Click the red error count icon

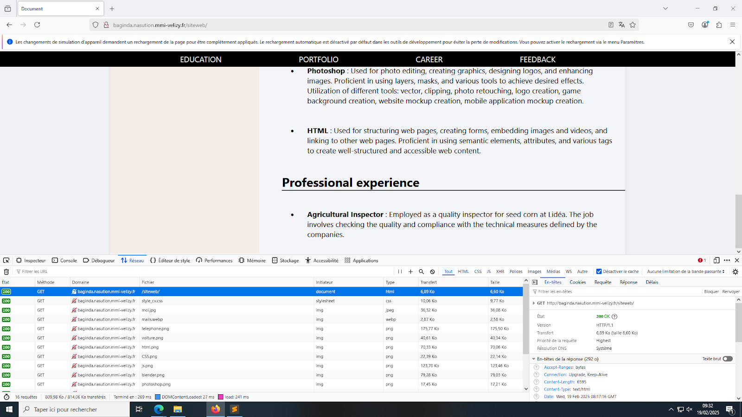click(x=701, y=260)
